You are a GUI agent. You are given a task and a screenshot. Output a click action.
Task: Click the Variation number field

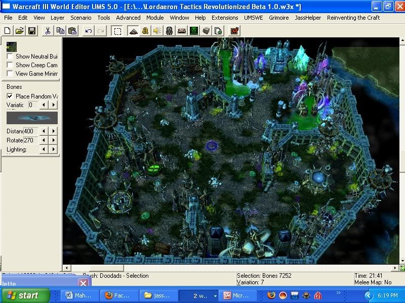(x=33, y=105)
